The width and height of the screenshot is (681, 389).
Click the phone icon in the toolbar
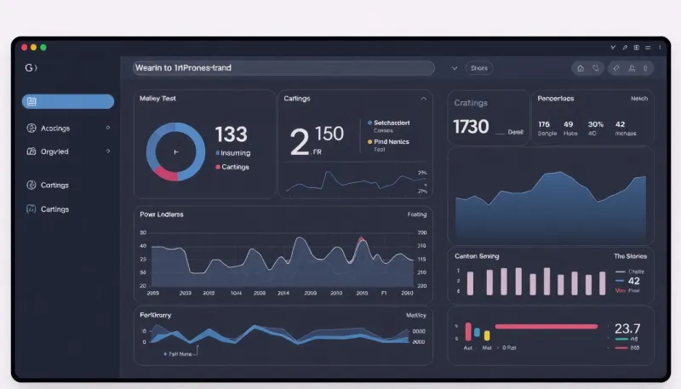click(595, 68)
